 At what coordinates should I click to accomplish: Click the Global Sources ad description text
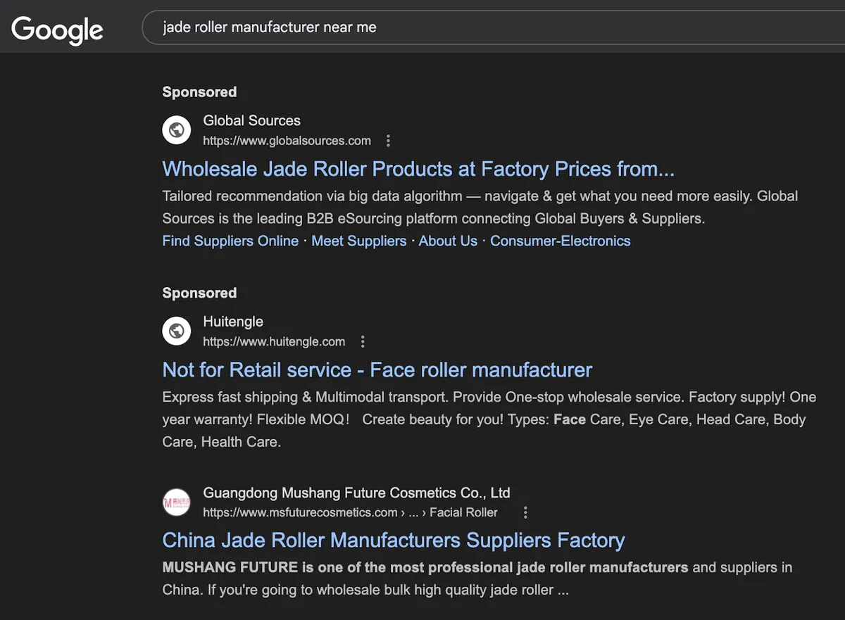coord(480,207)
